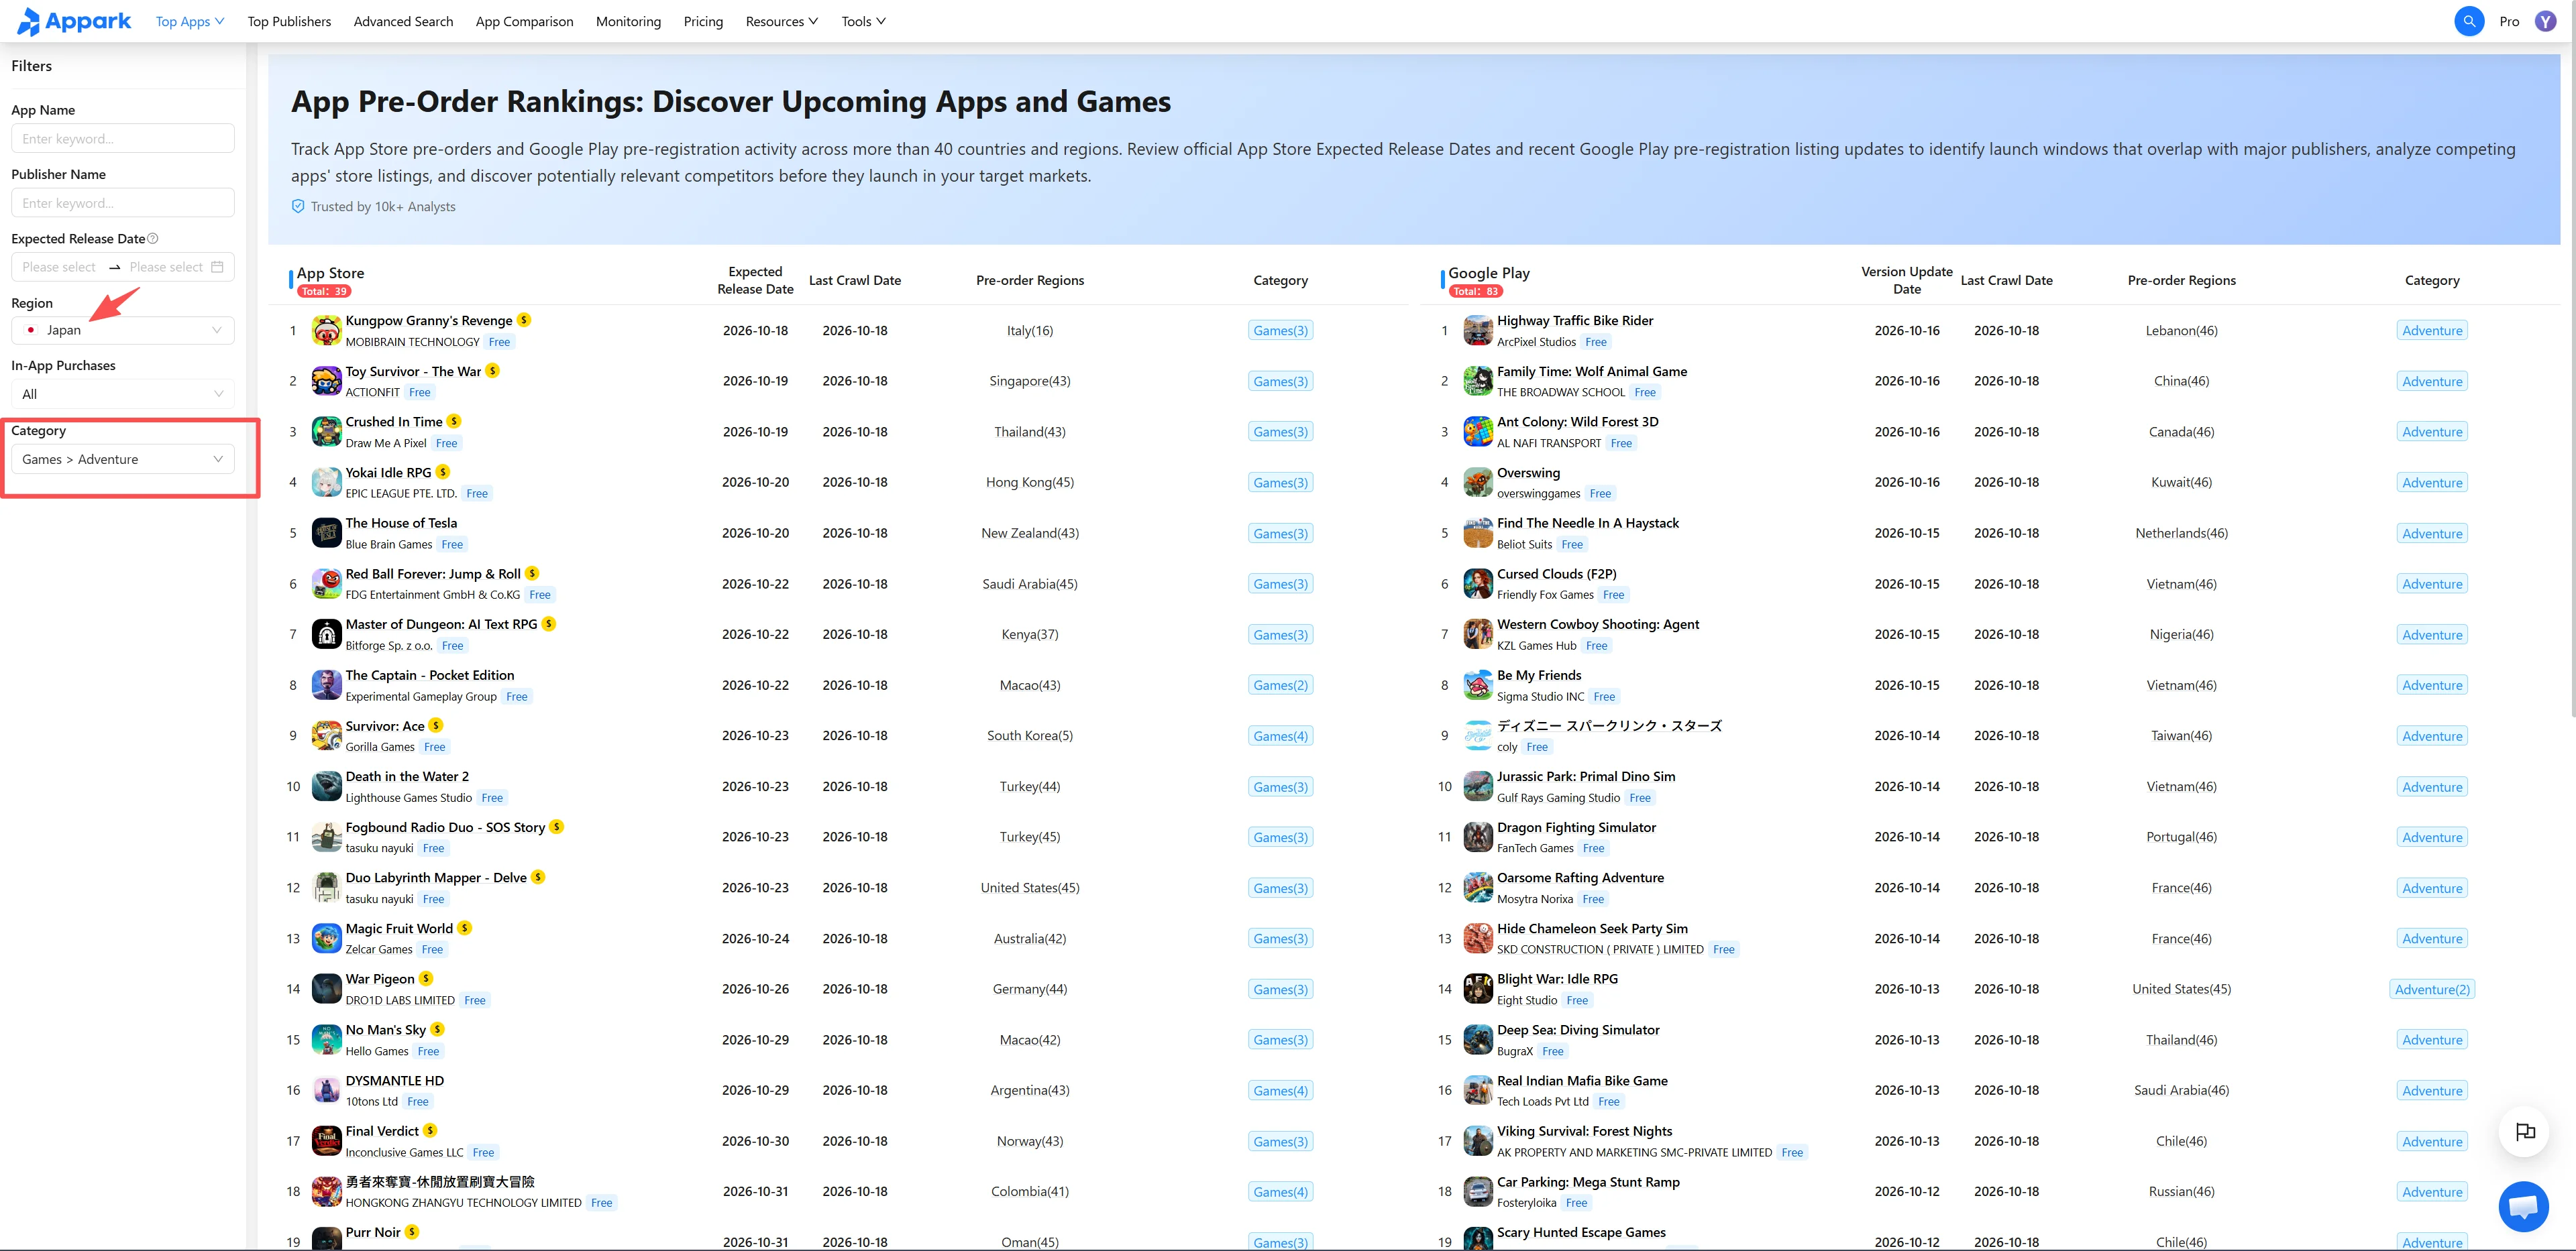
Task: Click the release date start Please select field
Action: click(x=60, y=267)
